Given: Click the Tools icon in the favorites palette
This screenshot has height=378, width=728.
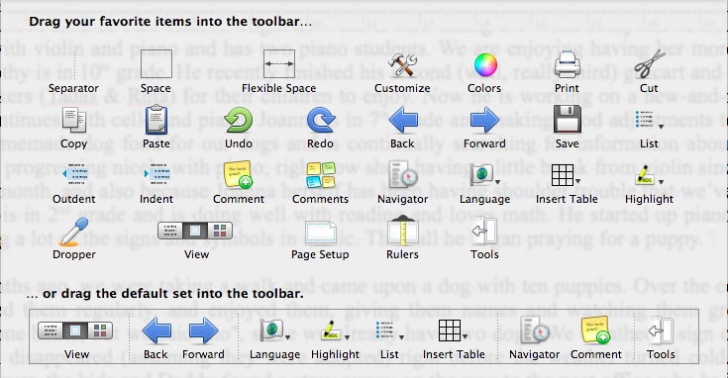Looking at the screenshot, I should pos(484,231).
